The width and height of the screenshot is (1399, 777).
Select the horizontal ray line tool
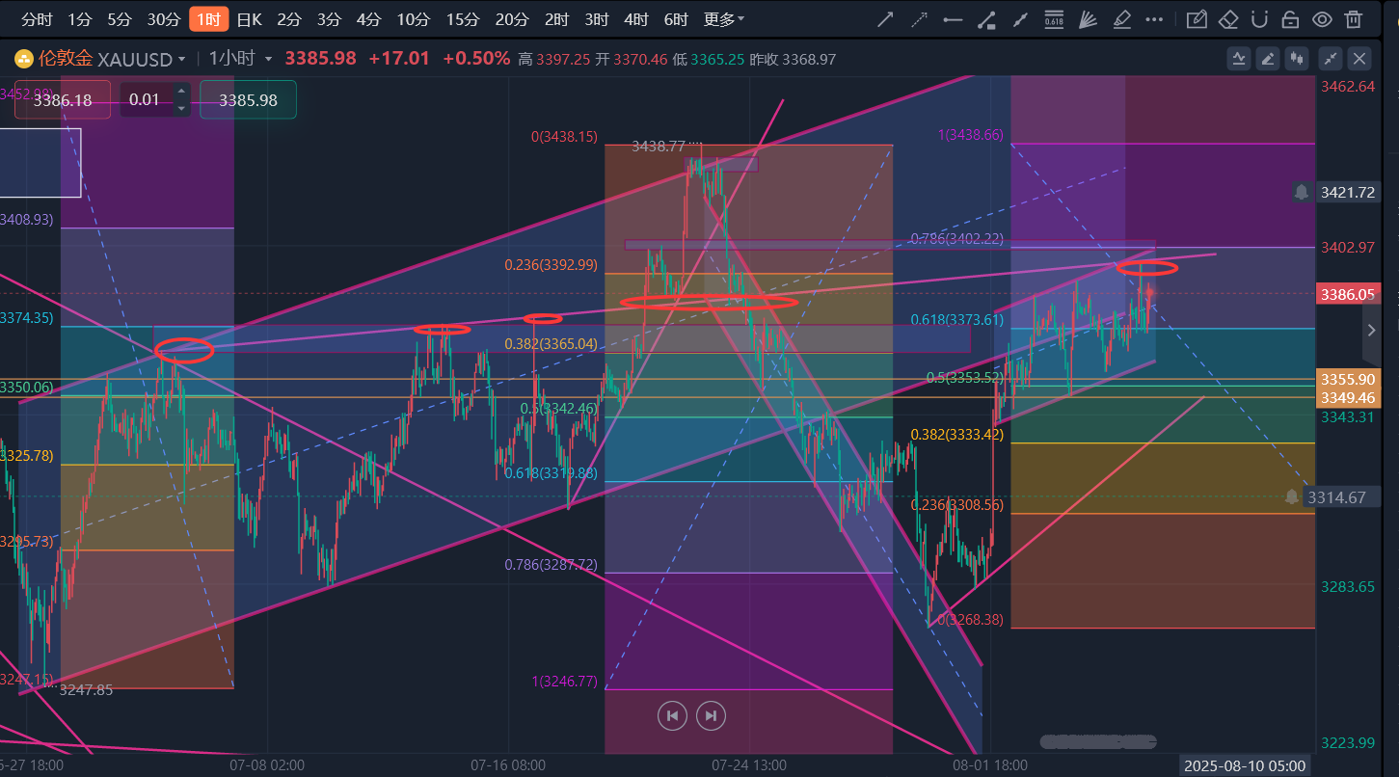pos(953,19)
